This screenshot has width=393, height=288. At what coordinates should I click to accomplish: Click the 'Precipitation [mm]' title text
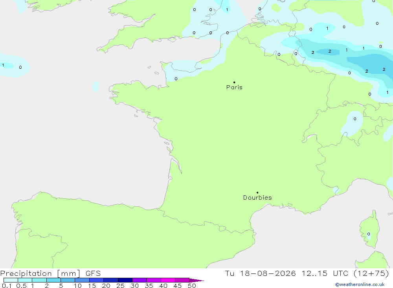click(x=40, y=273)
